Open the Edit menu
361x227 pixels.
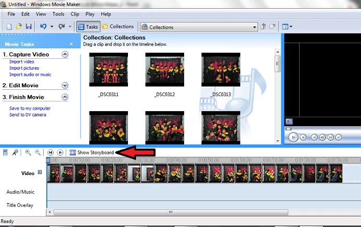pos(25,14)
